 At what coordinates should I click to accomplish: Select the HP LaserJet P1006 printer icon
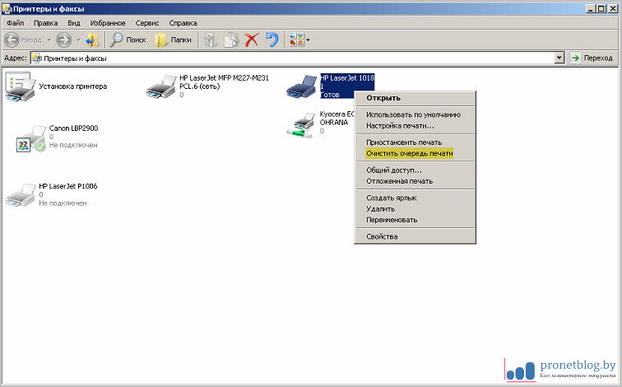[x=21, y=195]
